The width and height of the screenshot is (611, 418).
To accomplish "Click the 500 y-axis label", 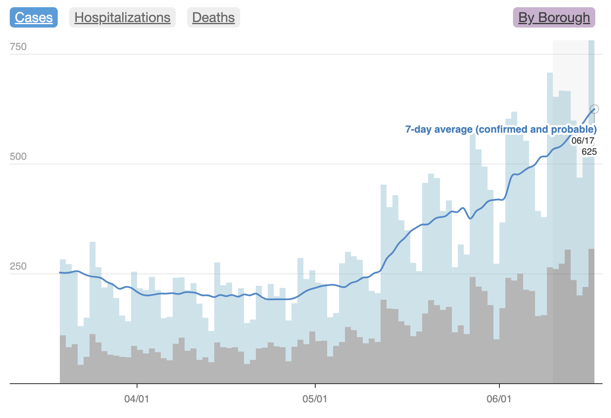I will pos(18,156).
